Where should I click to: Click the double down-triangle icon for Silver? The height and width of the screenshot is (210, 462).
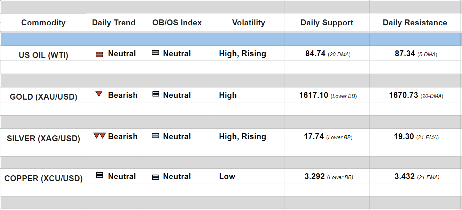[x=99, y=136]
